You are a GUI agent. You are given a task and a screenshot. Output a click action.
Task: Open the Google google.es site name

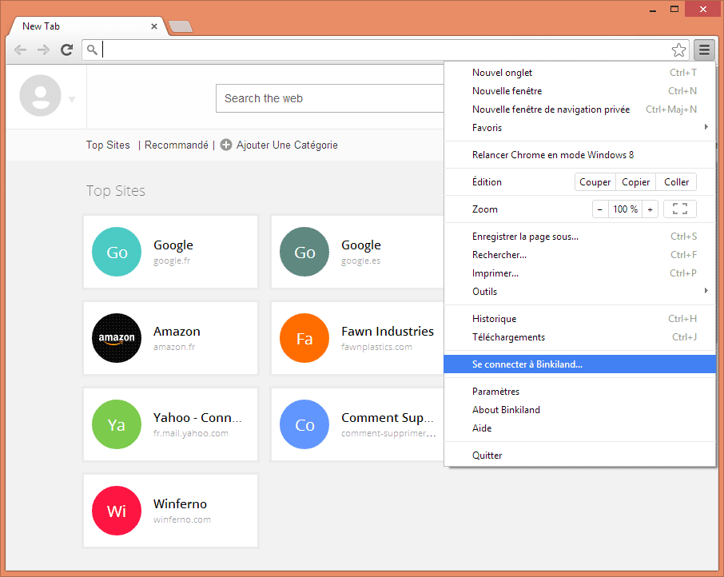361,245
